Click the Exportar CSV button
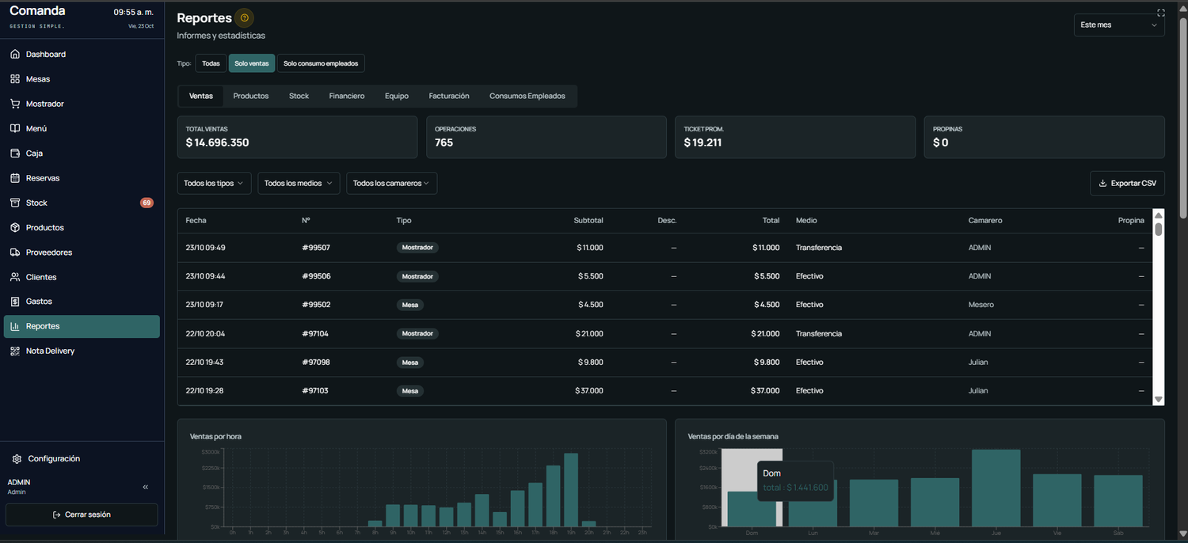The image size is (1188, 543). 1127,183
